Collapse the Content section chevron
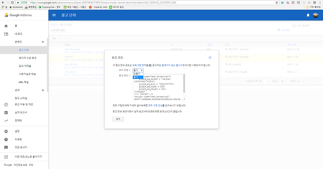This screenshot has width=323, height=169. pyautogui.click(x=43, y=42)
